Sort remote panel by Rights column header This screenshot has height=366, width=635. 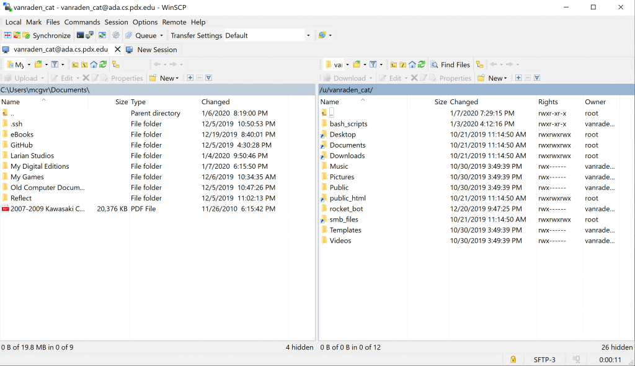pyautogui.click(x=560, y=102)
